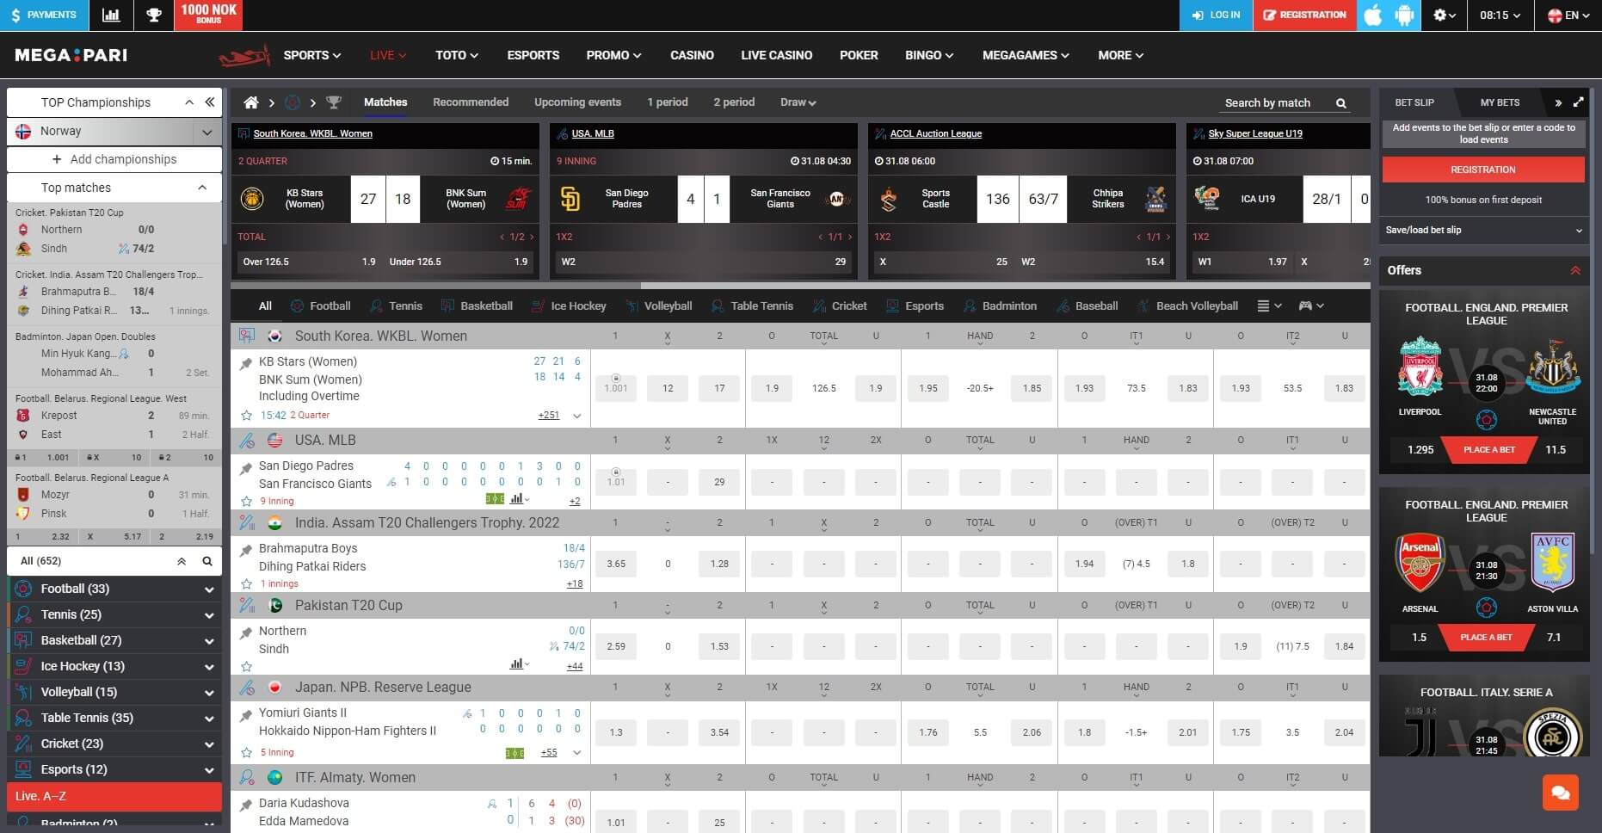Open the Norway championships dropdown
This screenshot has height=833, width=1602.
[x=206, y=132]
